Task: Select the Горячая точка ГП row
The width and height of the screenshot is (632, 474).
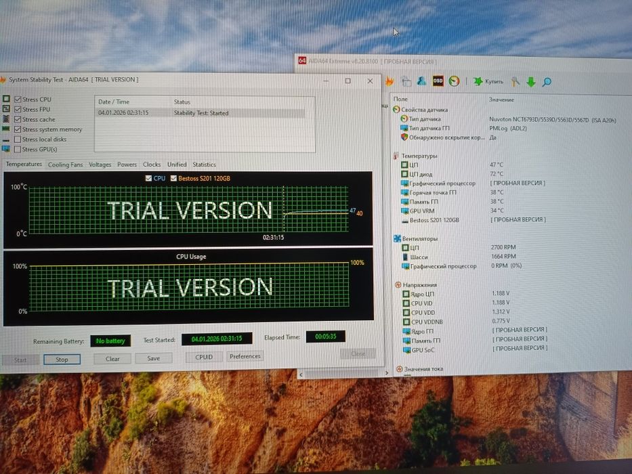Action: point(452,192)
